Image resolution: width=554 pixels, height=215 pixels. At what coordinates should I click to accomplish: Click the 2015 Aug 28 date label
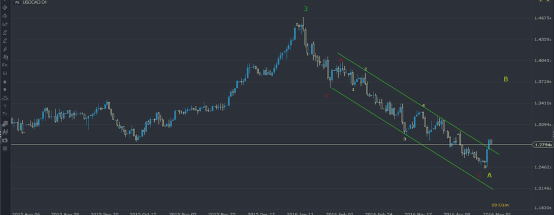coord(65,213)
